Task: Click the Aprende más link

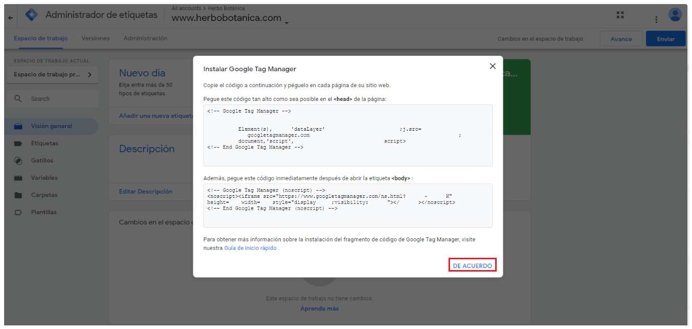Action: (x=319, y=309)
